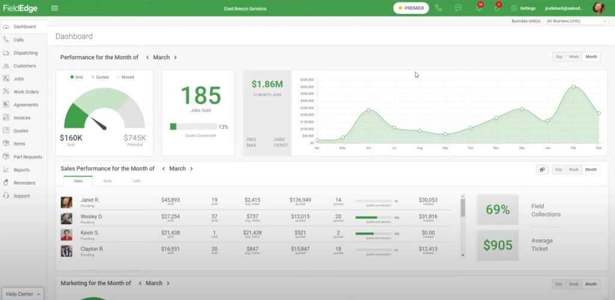615x300 pixels.
Task: Click the Dispatching truck icon
Action: pyautogui.click(x=6, y=53)
